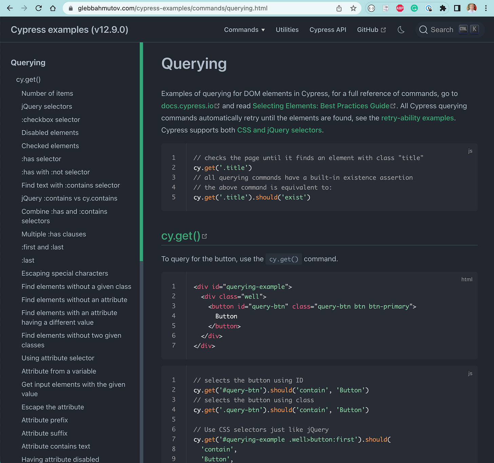Open Find text with :contains selector
Screen dimensions: 494x463
click(x=71, y=185)
